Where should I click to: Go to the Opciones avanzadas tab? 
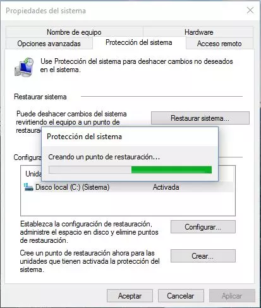point(49,44)
